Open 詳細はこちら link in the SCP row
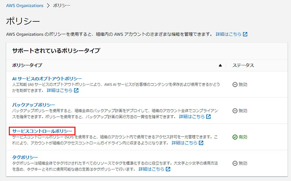Image resolution: width=291 pixels, height=181 pixels. click(185, 143)
